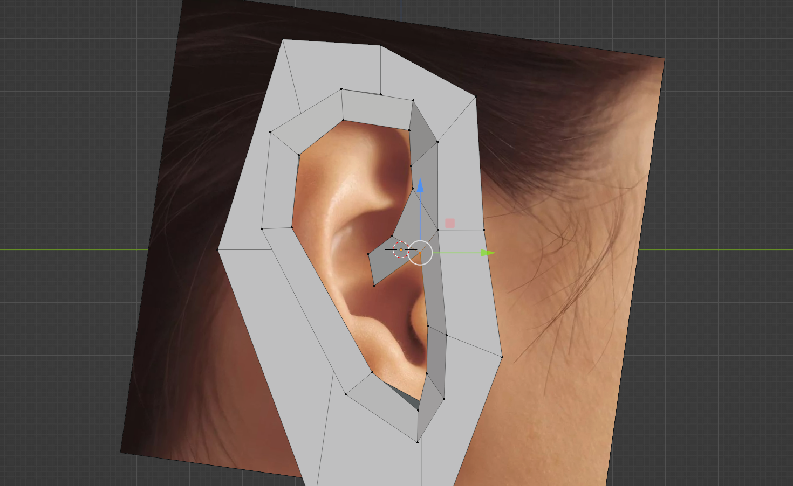Click the pink square plane-constraint handle
The image size is (793, 486).
[x=450, y=223]
